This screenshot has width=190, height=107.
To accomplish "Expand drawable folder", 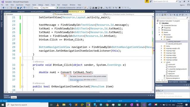I will (x=161, y=37).
